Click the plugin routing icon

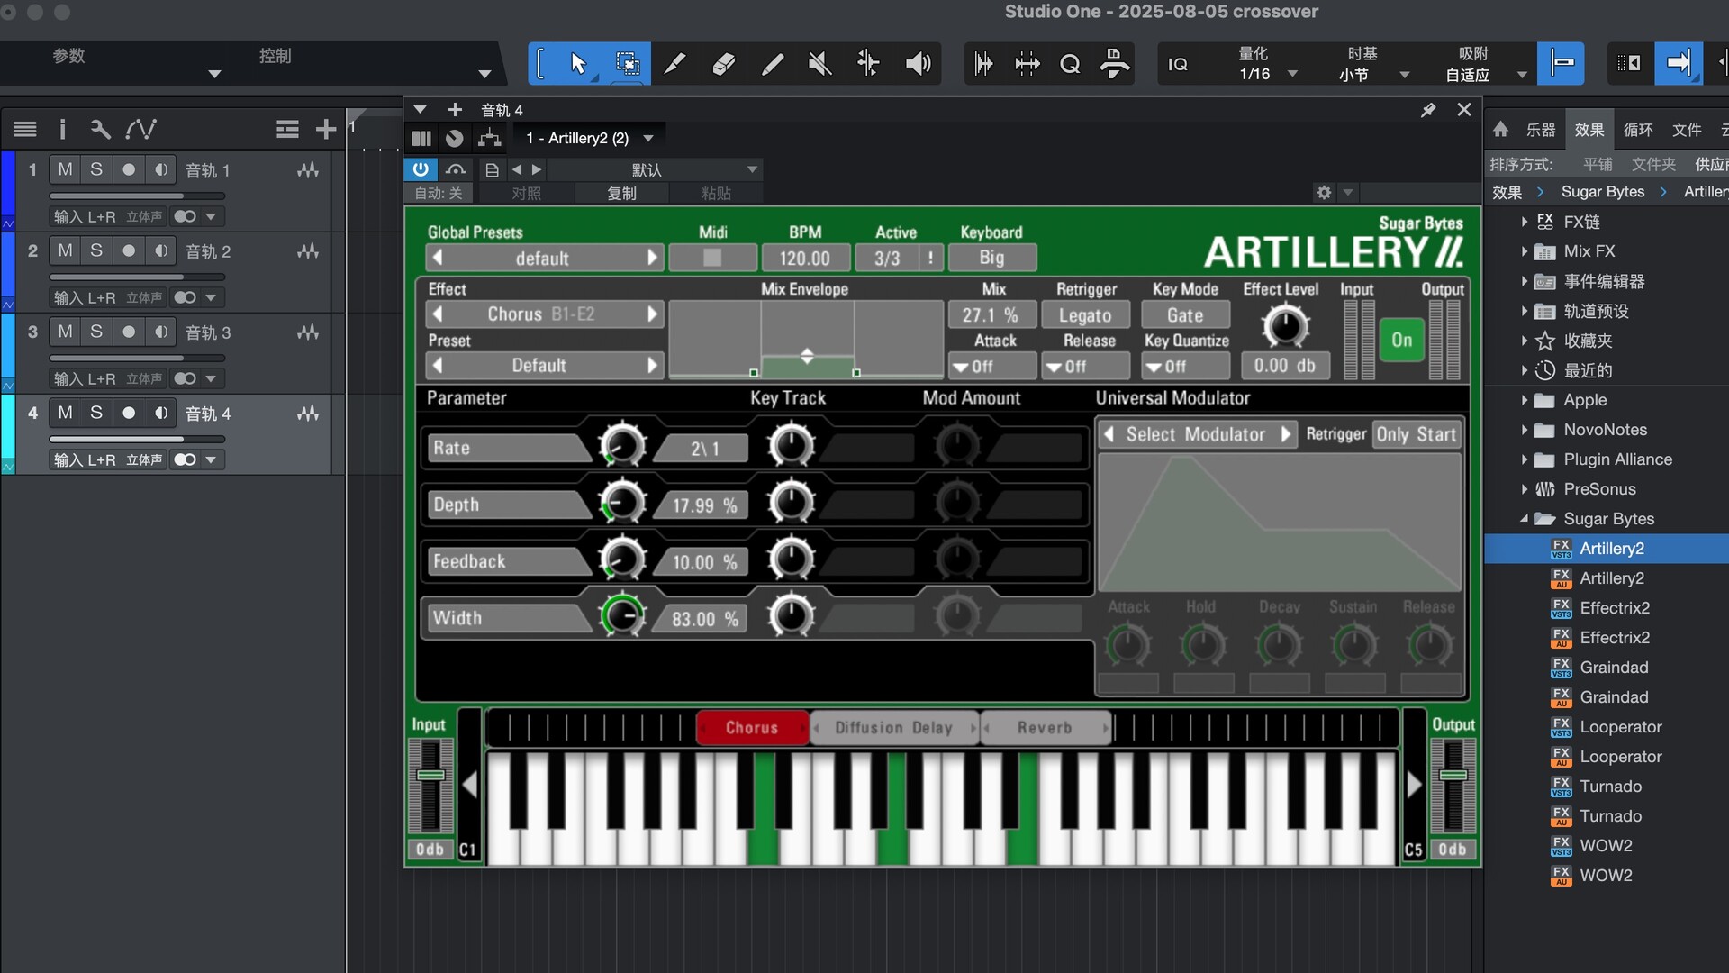point(489,138)
